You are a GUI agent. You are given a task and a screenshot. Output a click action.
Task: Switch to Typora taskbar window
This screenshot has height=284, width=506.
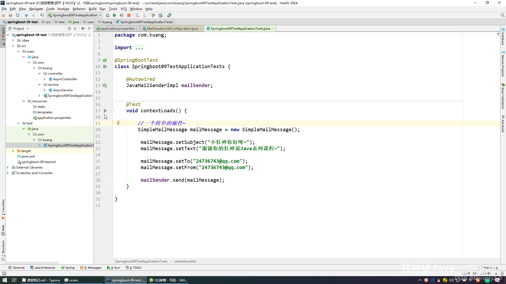coord(41,280)
